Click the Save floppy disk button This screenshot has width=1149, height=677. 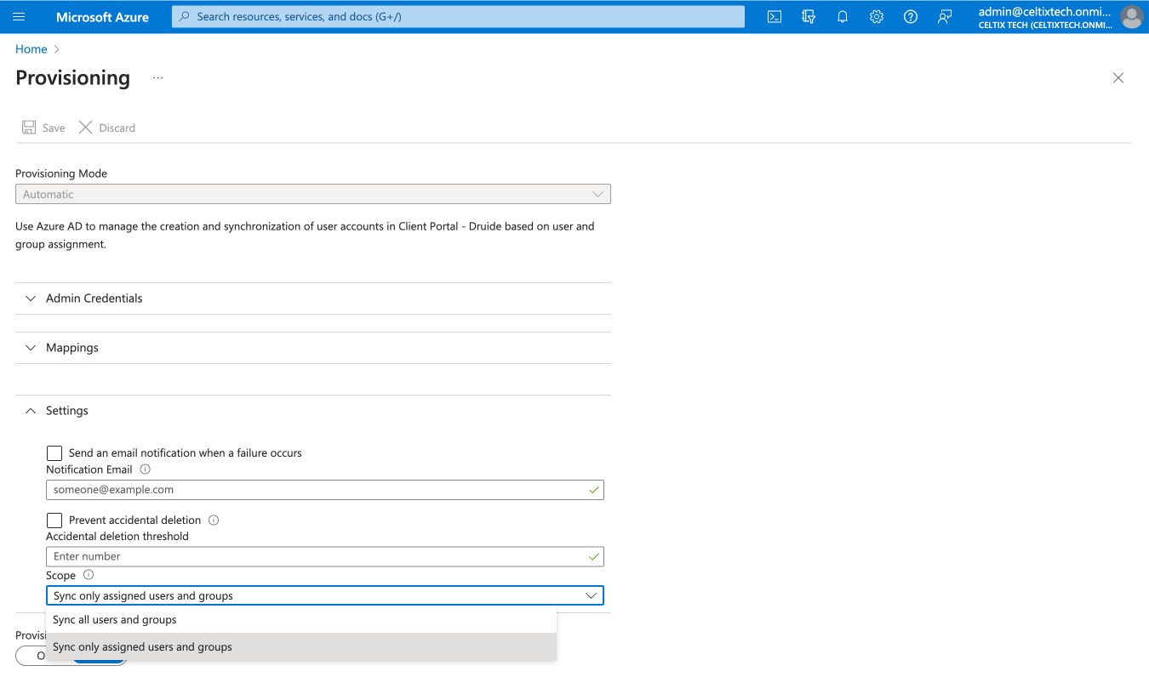43,128
